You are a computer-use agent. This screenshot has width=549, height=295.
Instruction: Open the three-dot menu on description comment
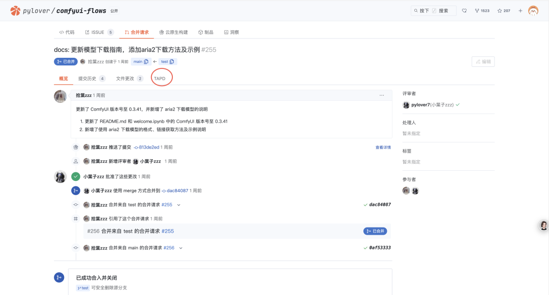pyautogui.click(x=382, y=95)
